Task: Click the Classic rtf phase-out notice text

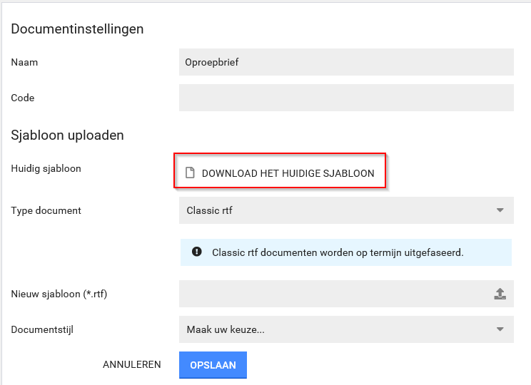Action: pos(338,252)
